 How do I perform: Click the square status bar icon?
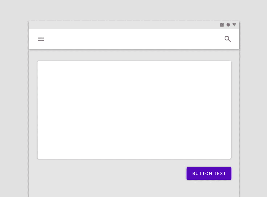[222, 25]
